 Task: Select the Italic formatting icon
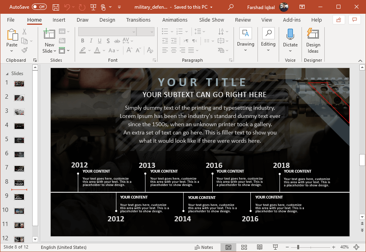point(91,40)
